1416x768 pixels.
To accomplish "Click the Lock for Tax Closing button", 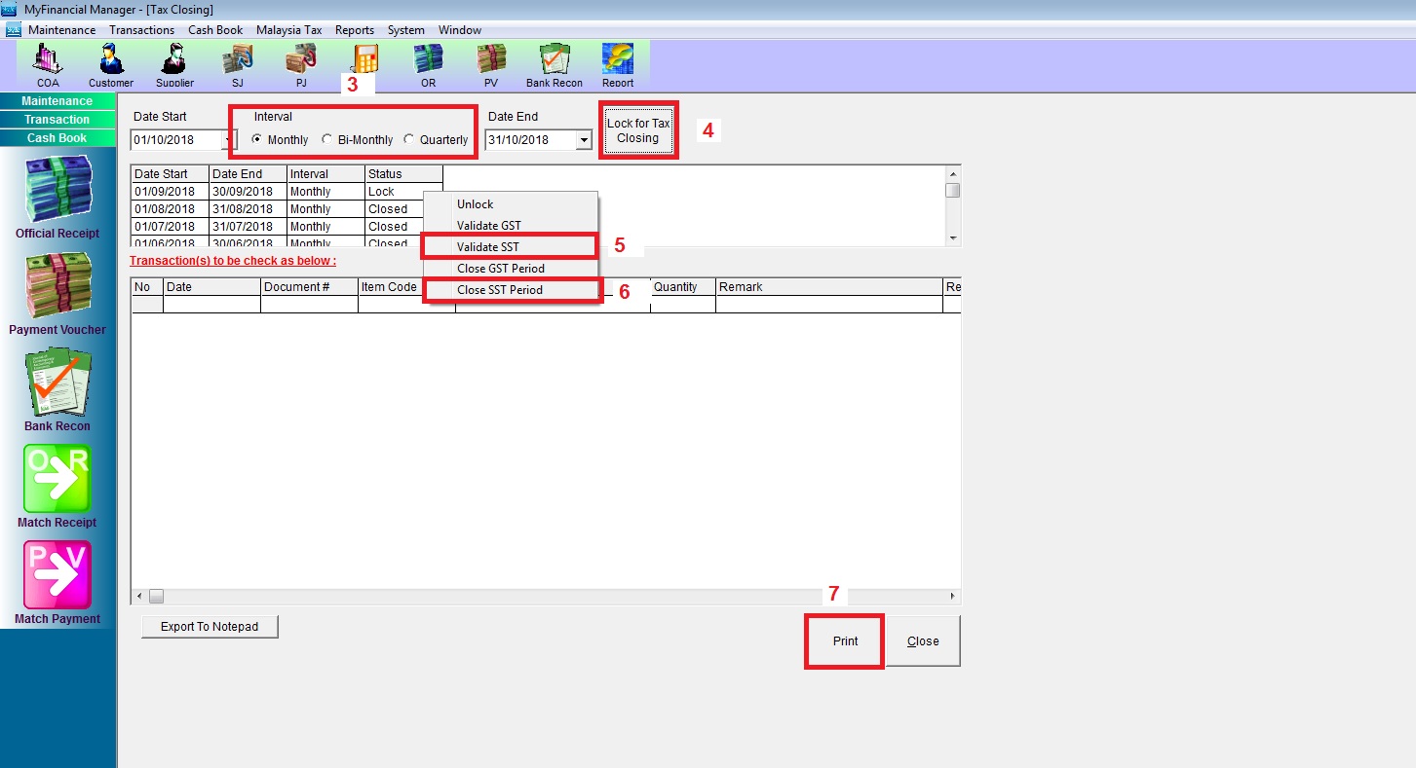I will pyautogui.click(x=638, y=131).
